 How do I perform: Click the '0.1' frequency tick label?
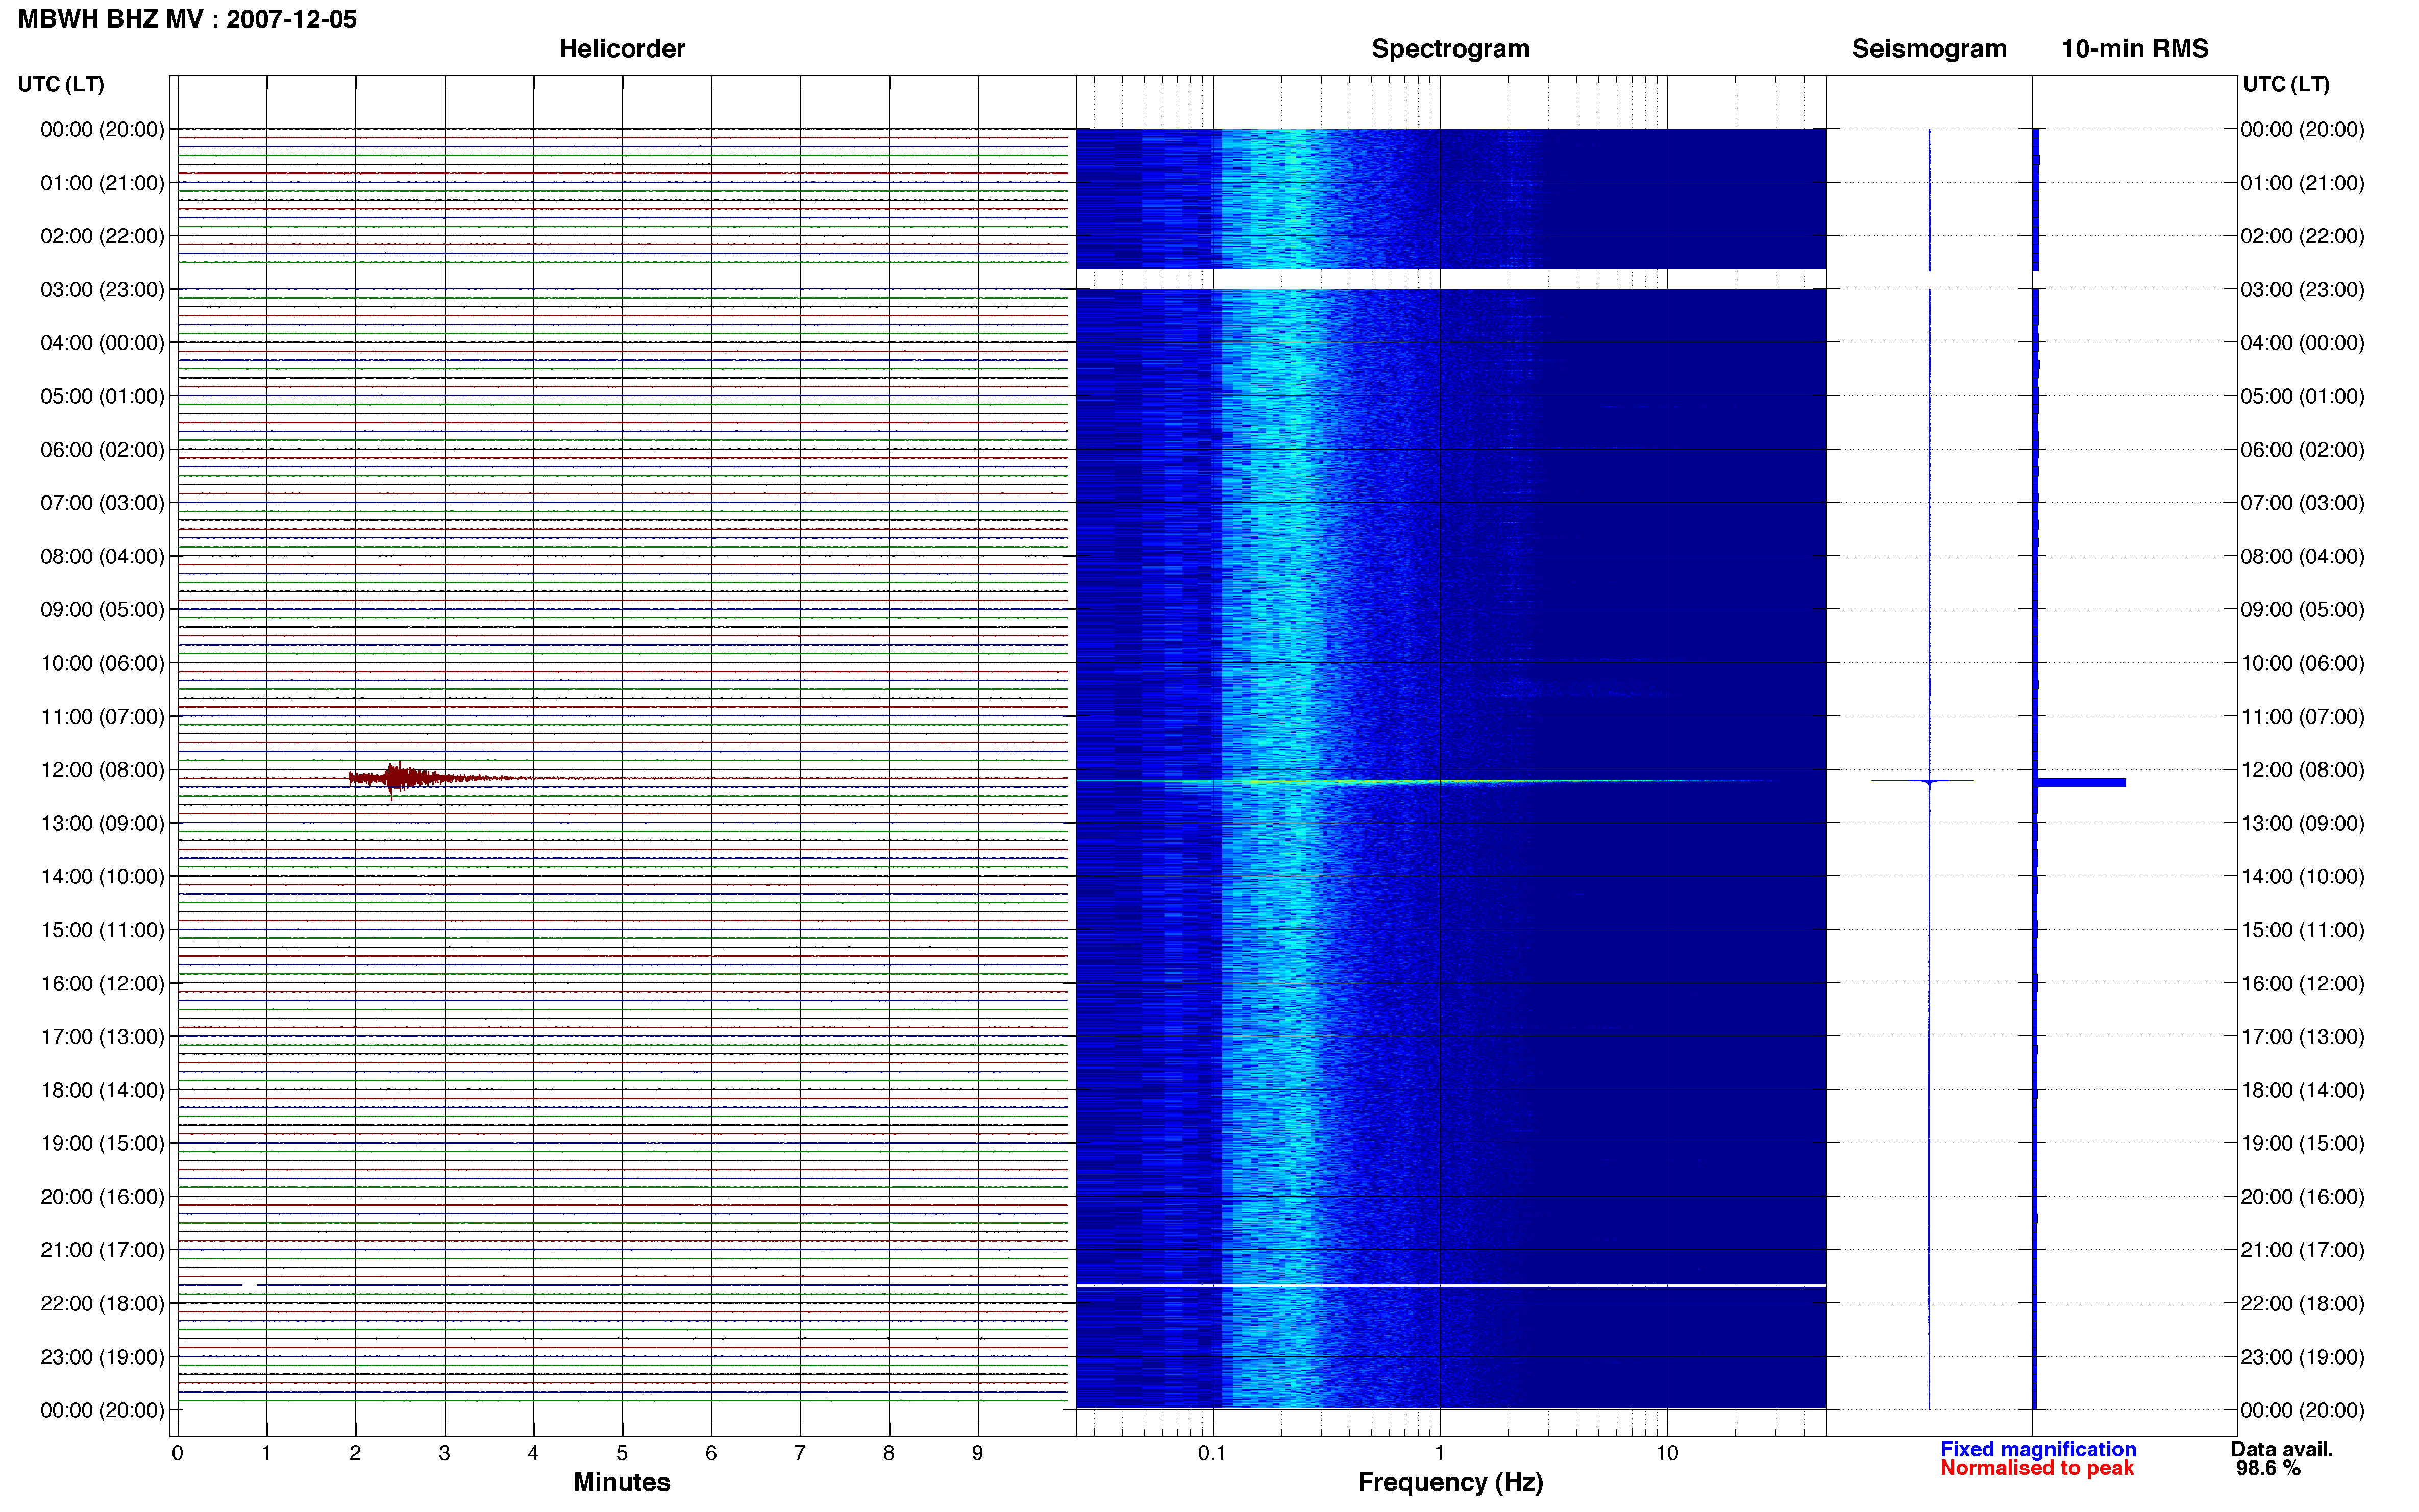[1212, 1453]
